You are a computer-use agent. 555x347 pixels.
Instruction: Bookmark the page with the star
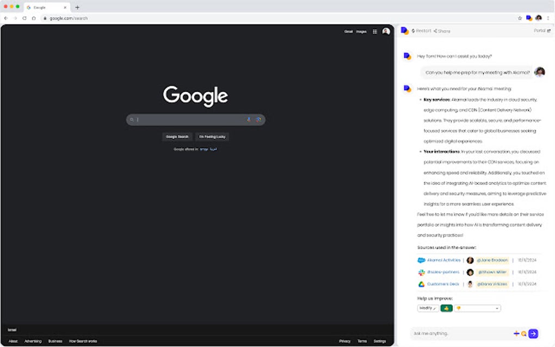(x=520, y=18)
